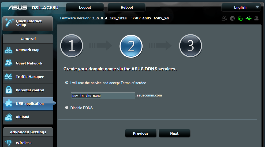The width and height of the screenshot is (265, 147).
Task: Click the 'Advanced Settings' section header
Action: [x=28, y=132]
